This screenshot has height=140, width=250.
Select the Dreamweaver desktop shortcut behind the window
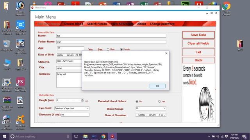(185, 3)
